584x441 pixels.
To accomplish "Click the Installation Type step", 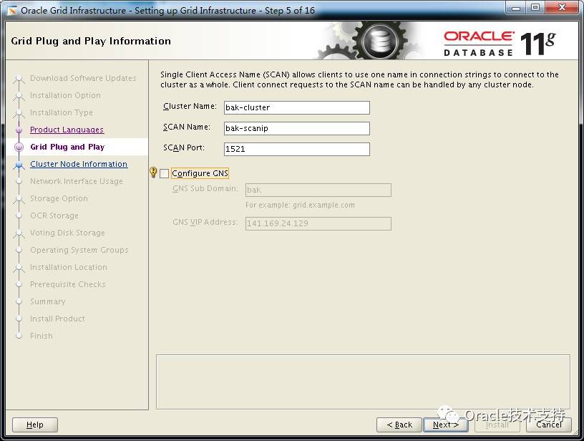I will pyautogui.click(x=62, y=112).
